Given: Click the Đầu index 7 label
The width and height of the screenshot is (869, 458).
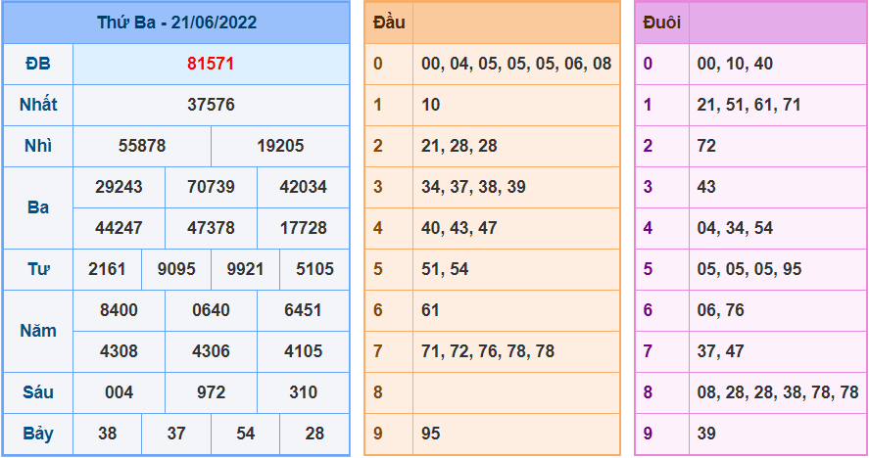Looking at the screenshot, I should coord(378,351).
